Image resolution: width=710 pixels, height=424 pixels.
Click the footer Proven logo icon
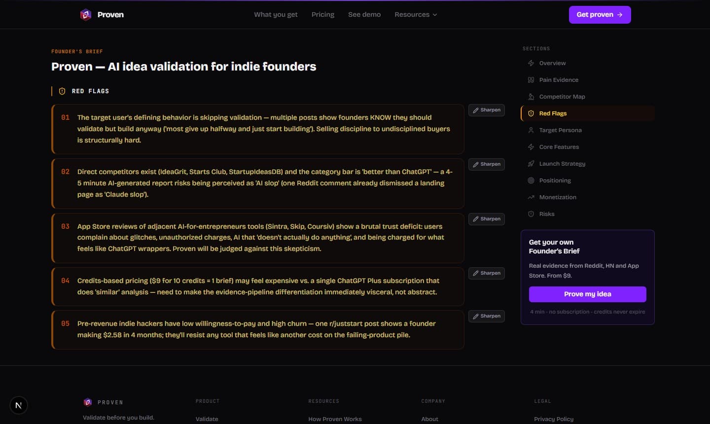(88, 402)
